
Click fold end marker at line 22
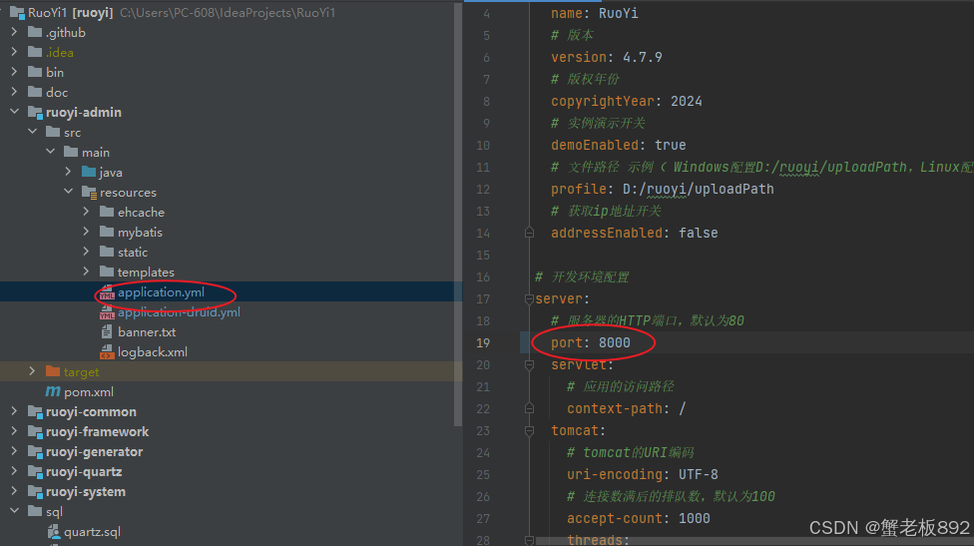tap(529, 408)
